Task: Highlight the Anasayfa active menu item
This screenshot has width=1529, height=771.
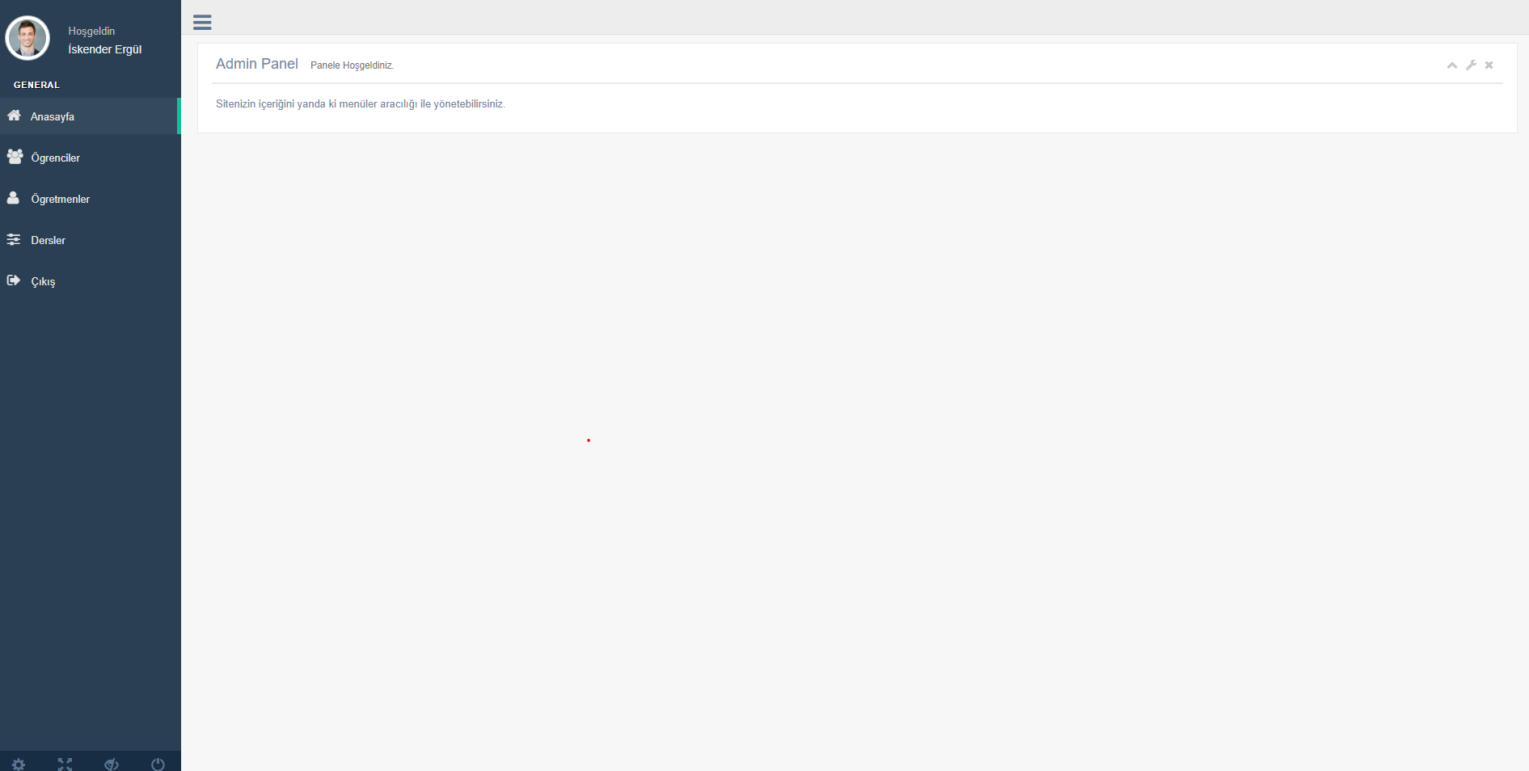Action: pyautogui.click(x=52, y=116)
